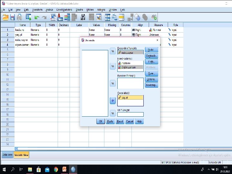Open File Explorer from the taskbar
The width and height of the screenshot is (232, 174).
(30, 169)
